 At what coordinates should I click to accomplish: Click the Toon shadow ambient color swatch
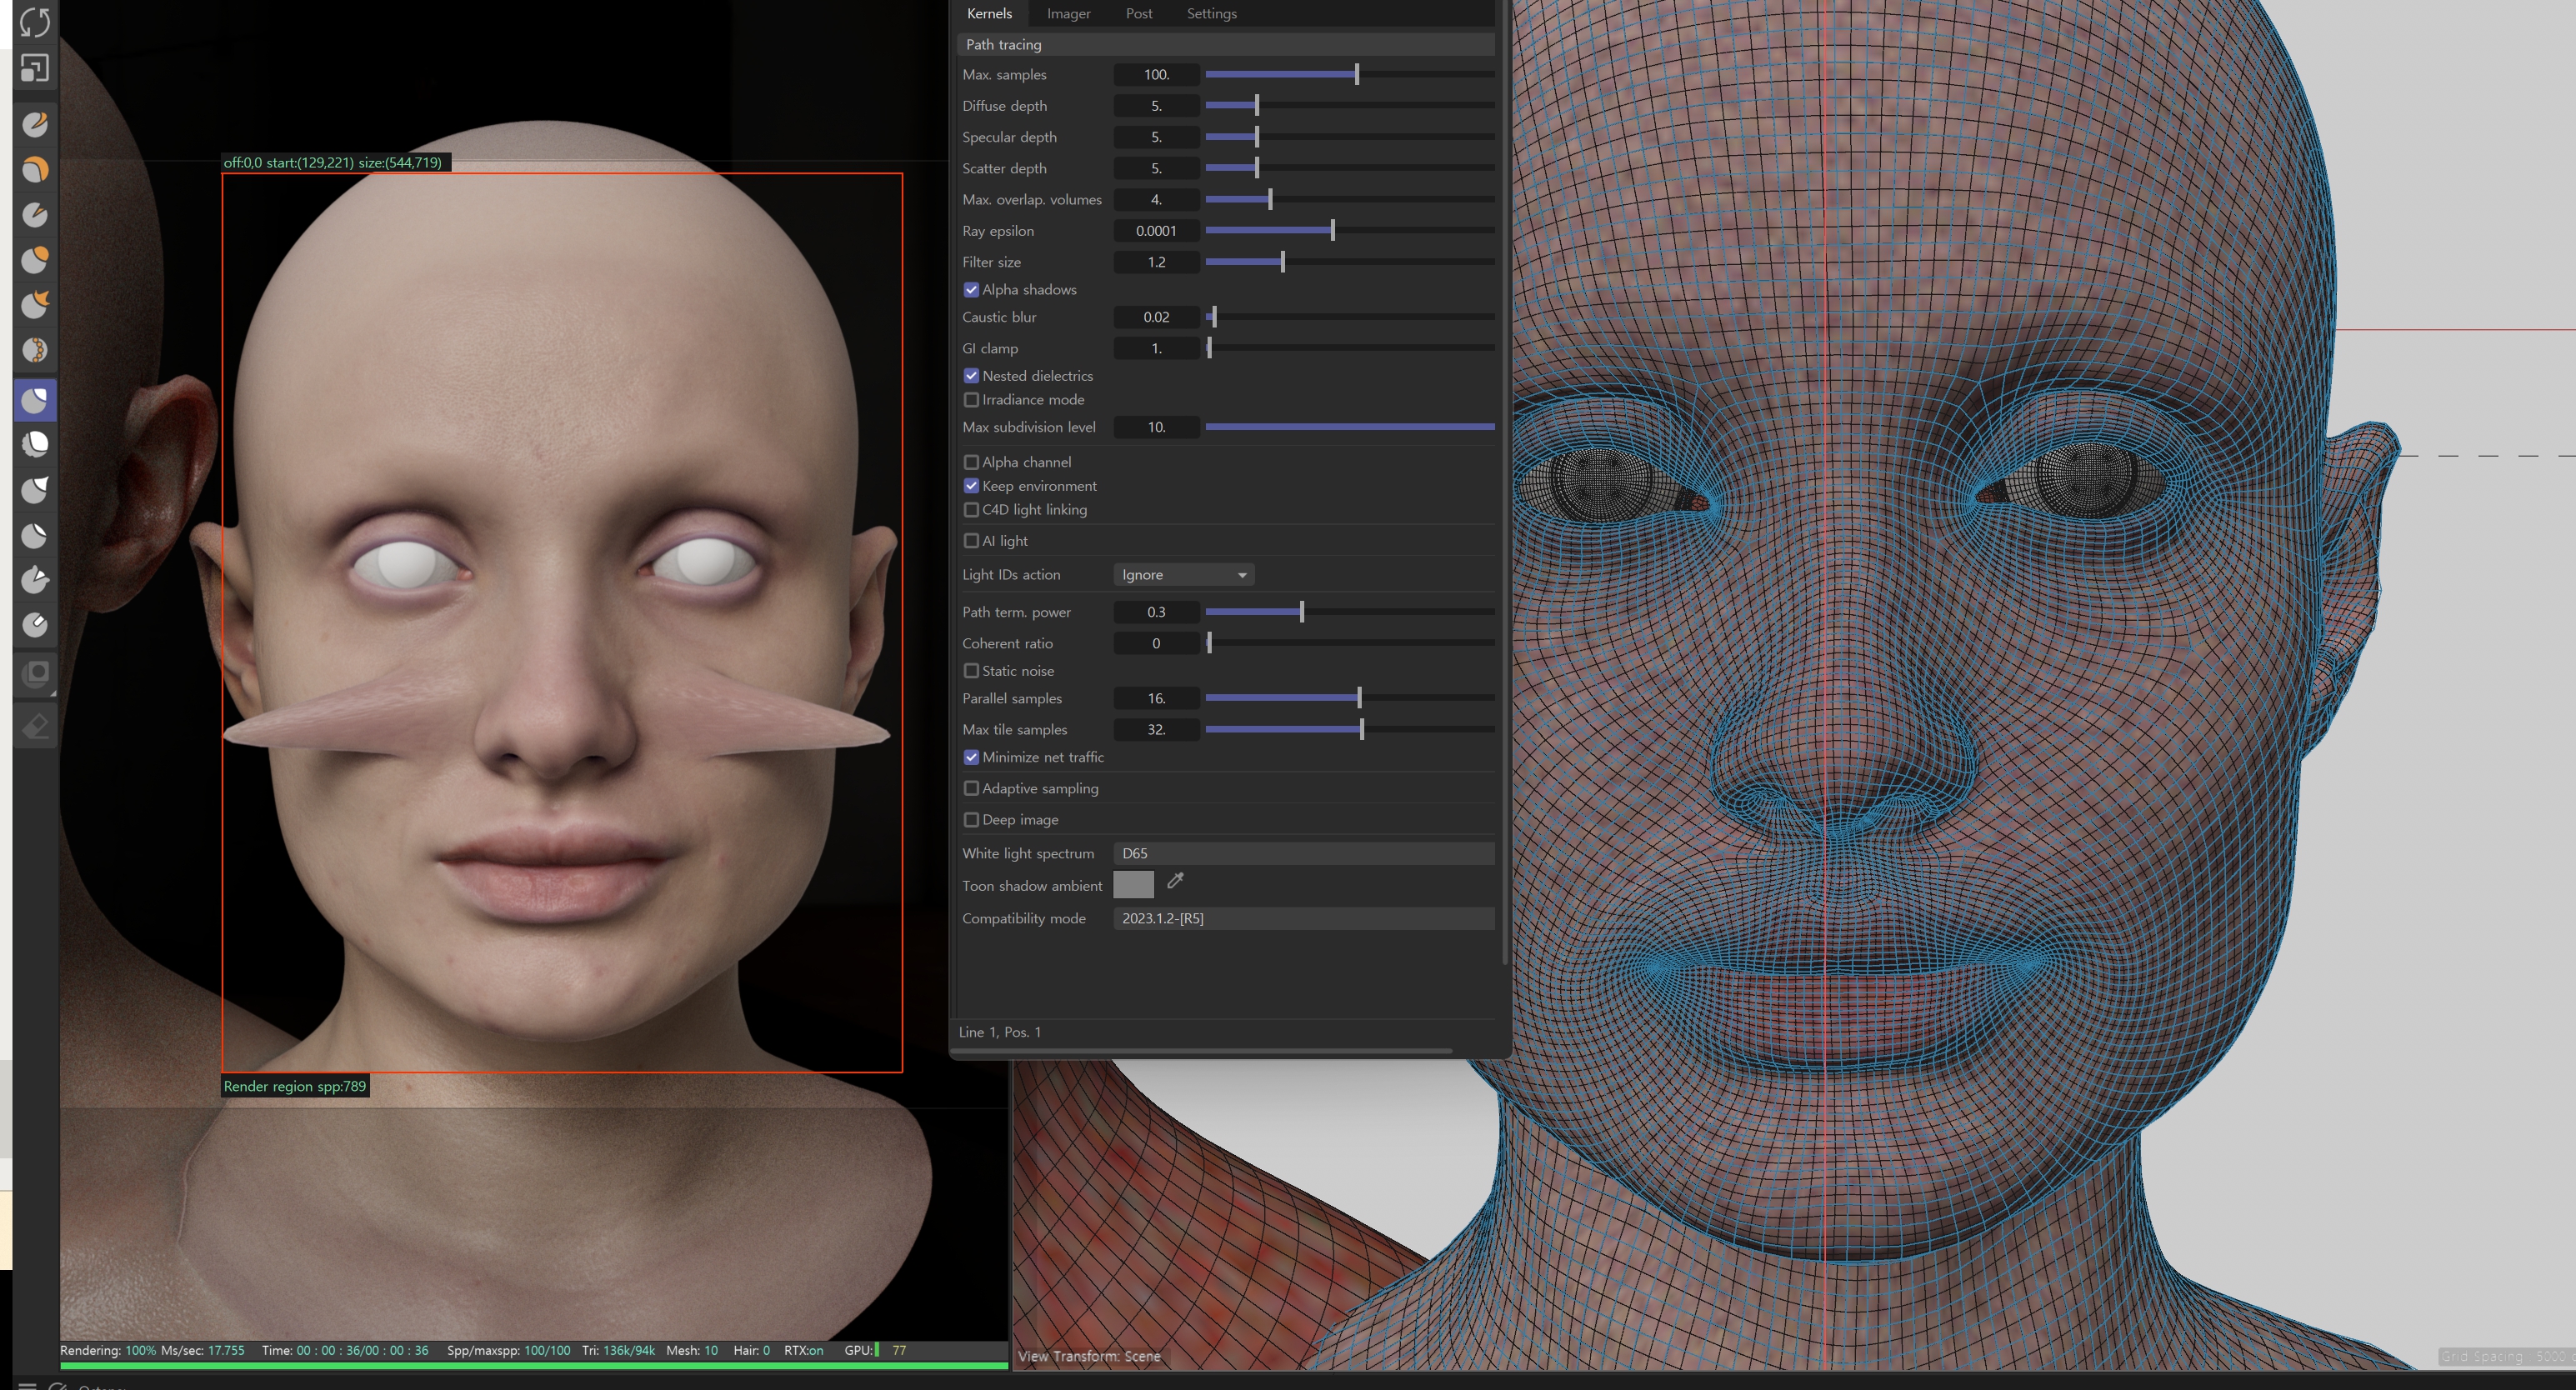[x=1133, y=884]
